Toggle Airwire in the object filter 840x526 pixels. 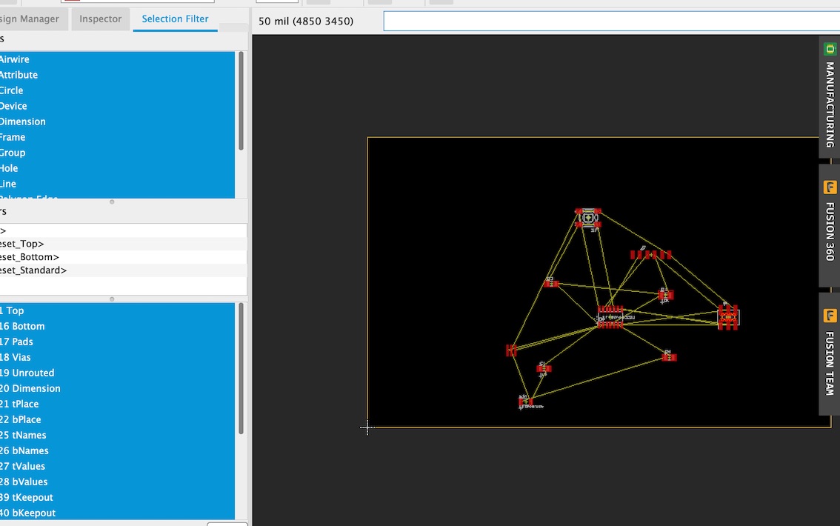tap(117, 59)
